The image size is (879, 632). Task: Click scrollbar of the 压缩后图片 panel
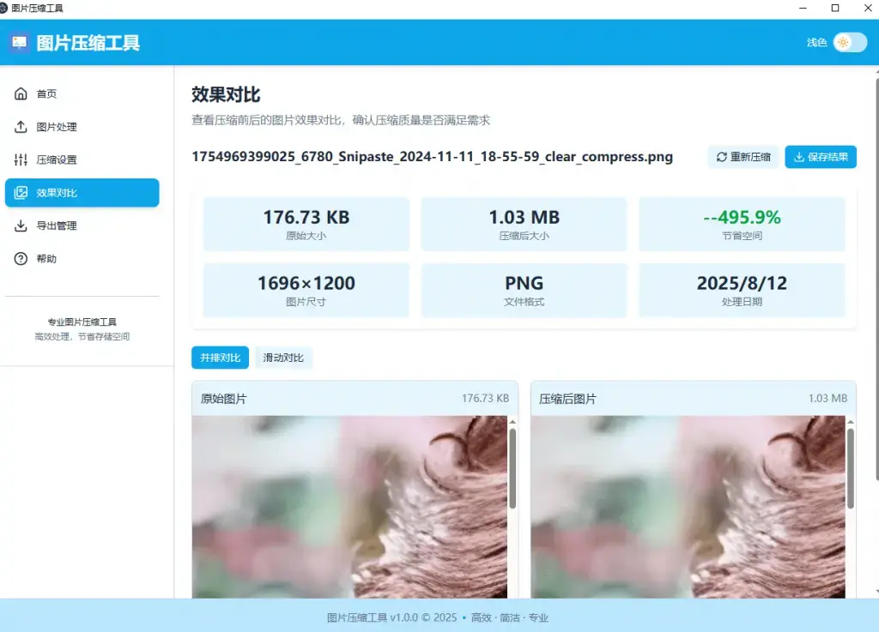point(851,467)
